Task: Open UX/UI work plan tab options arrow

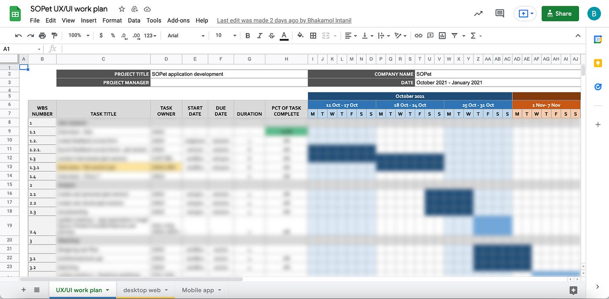Action: (107, 290)
